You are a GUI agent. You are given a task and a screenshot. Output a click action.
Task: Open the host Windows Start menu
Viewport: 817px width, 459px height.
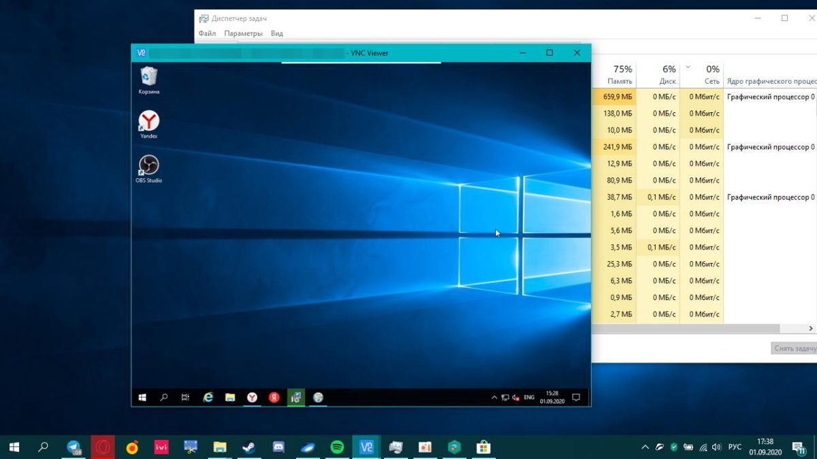click(x=14, y=447)
